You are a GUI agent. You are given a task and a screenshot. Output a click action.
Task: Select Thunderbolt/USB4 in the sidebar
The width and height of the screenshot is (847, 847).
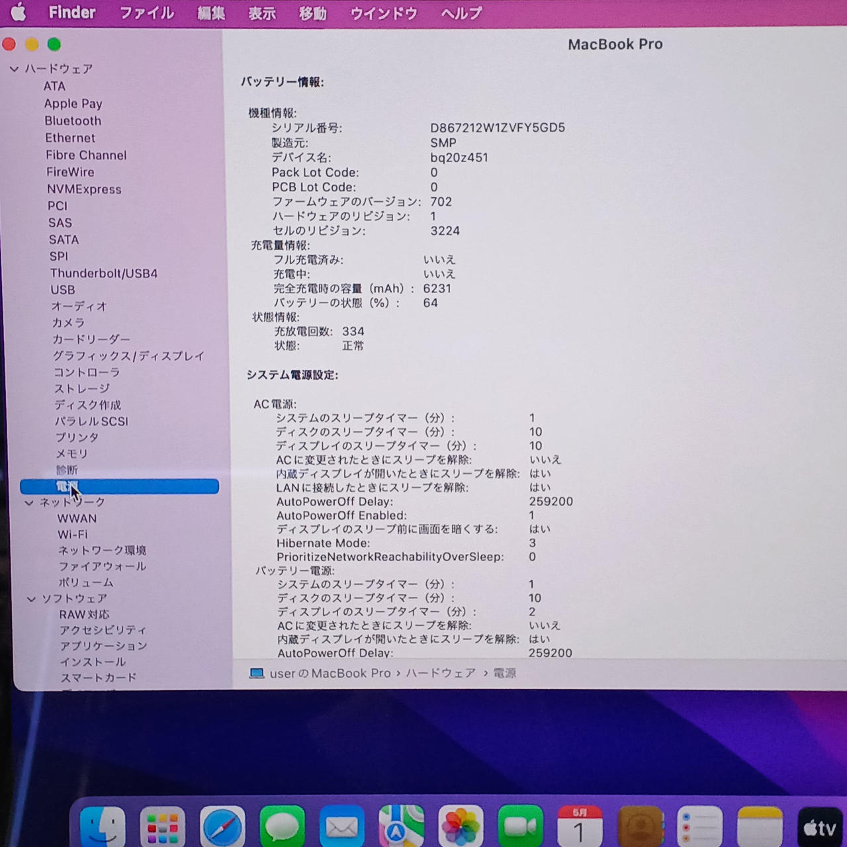pyautogui.click(x=104, y=273)
